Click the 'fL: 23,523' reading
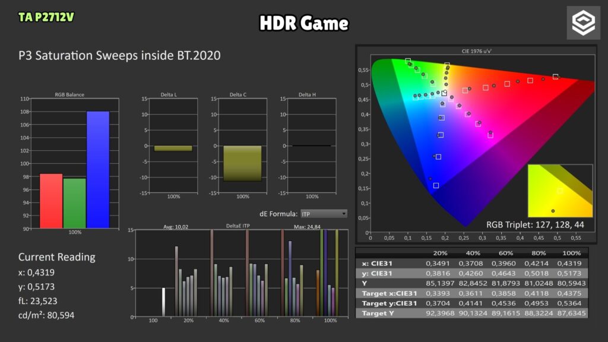Viewport: 608px width, 342px height. coord(37,301)
